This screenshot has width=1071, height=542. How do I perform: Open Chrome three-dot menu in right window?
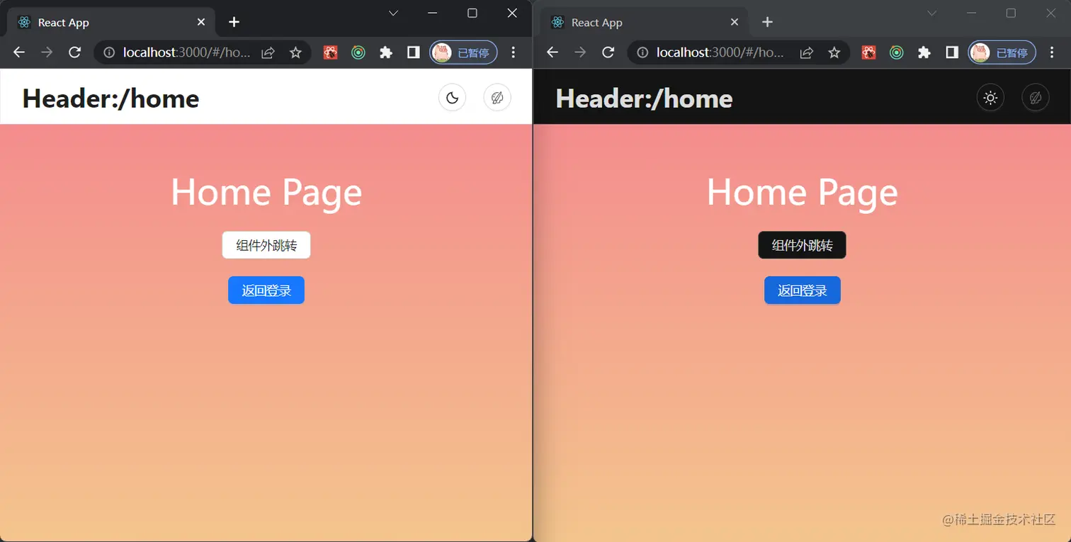coord(1052,52)
